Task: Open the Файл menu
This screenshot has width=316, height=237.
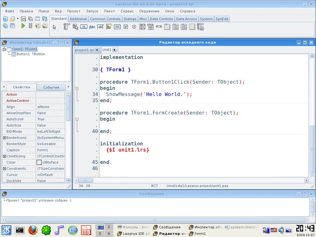Action: point(10,11)
